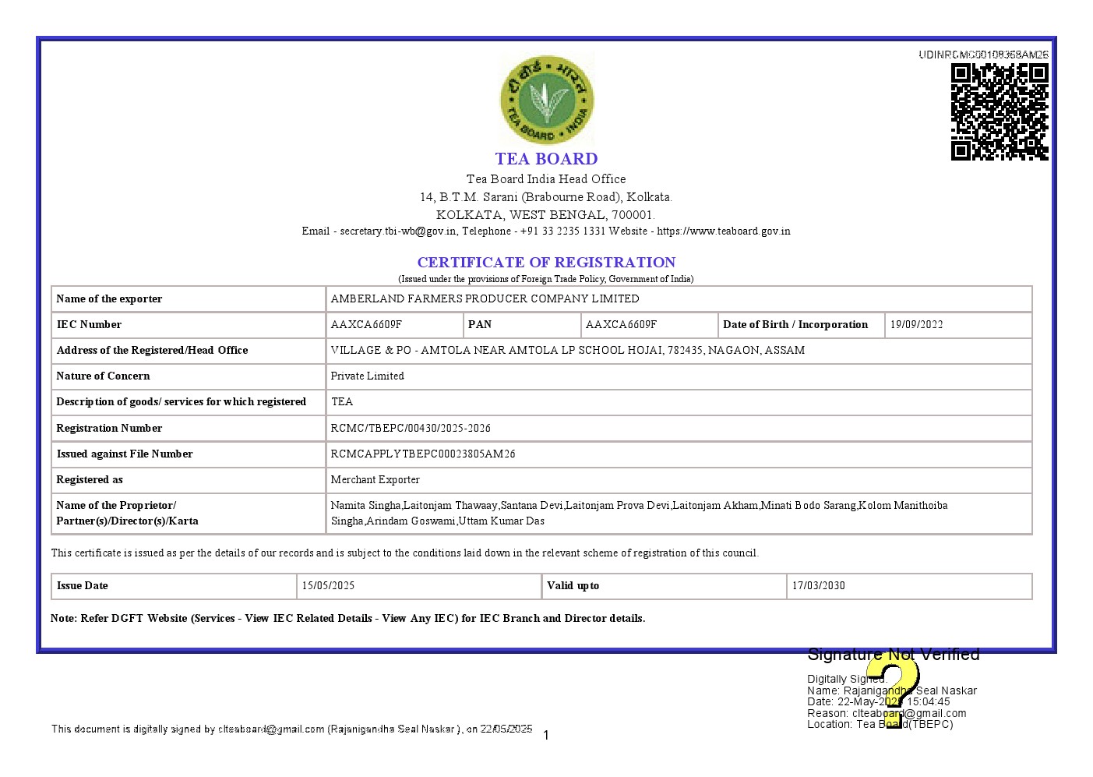Click 'Issued under the provisions of Foreign Trade Policy'
The height and width of the screenshot is (777, 1093).
546,279
